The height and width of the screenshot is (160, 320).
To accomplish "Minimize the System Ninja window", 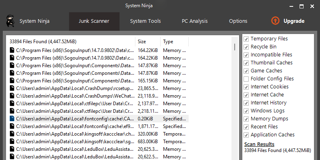I will (291, 6).
